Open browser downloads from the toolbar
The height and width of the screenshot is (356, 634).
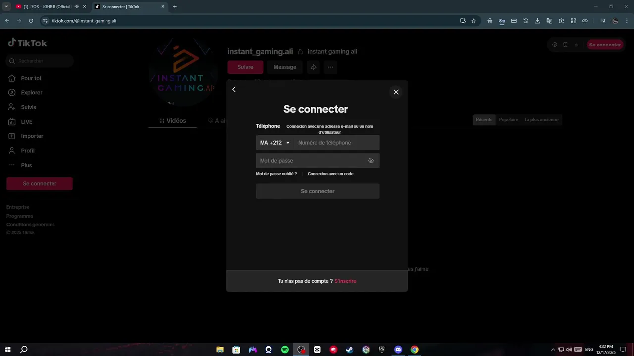[x=537, y=21]
